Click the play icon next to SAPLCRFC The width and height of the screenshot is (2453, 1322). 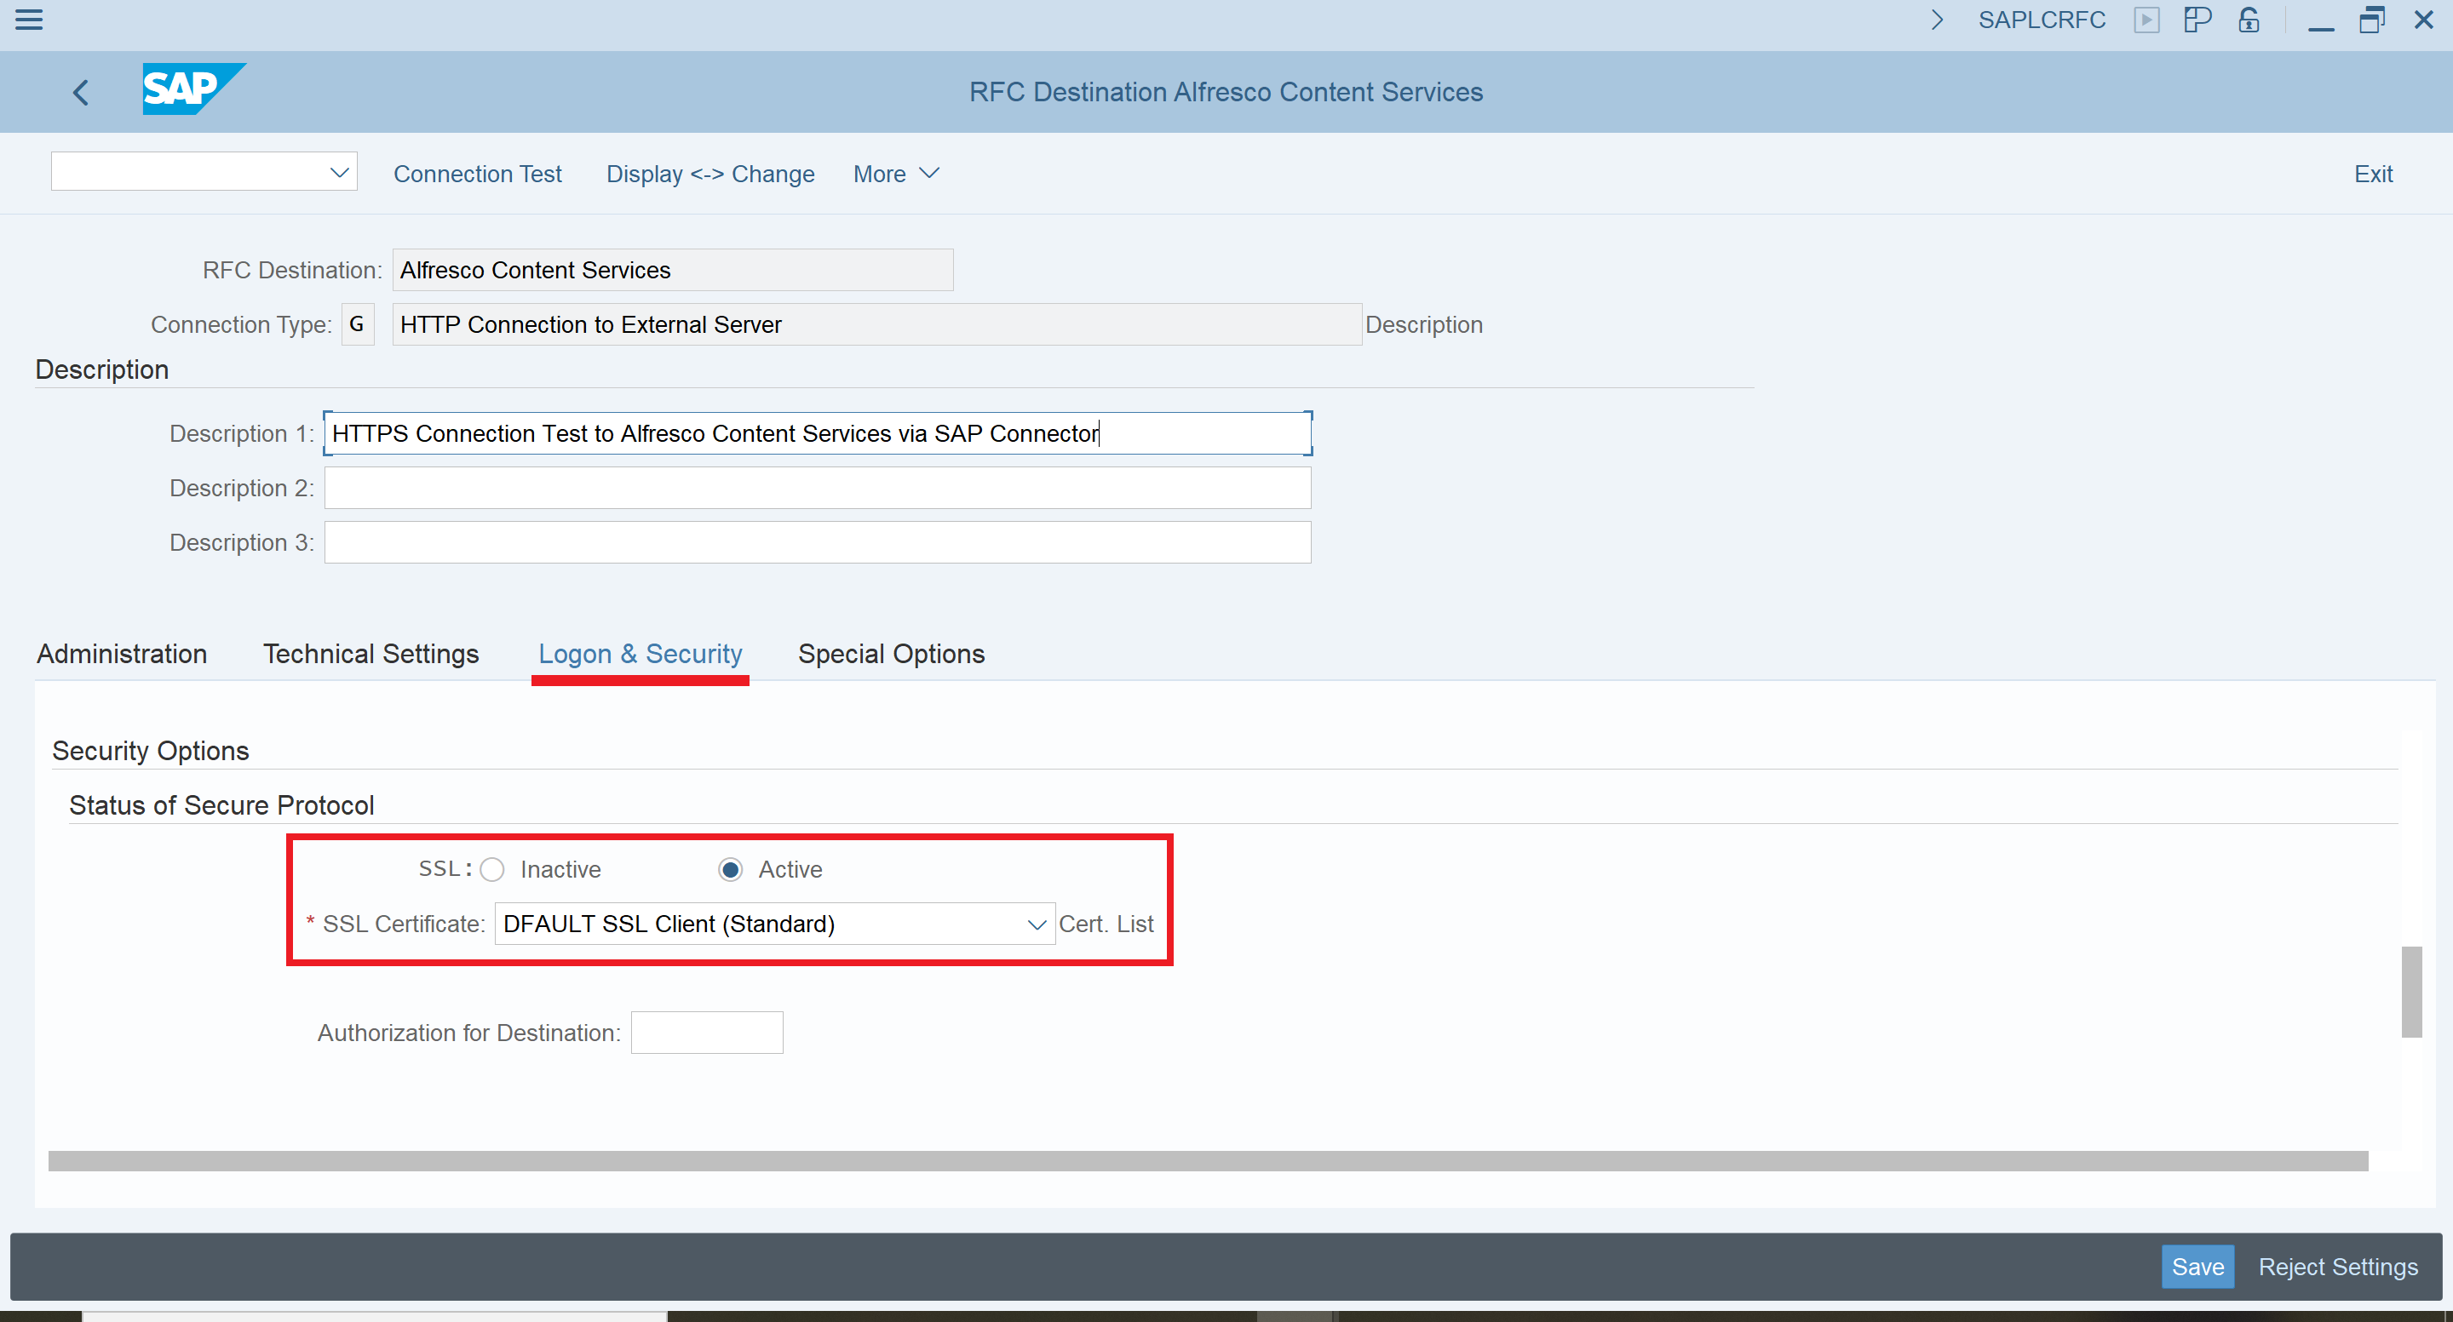[x=2146, y=20]
